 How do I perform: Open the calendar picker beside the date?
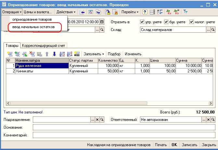(x=102, y=22)
